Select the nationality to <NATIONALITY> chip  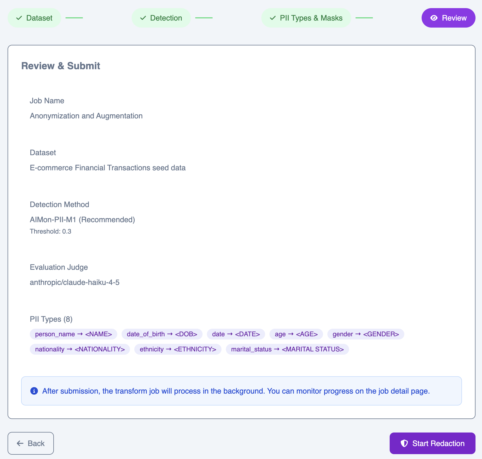(x=80, y=349)
